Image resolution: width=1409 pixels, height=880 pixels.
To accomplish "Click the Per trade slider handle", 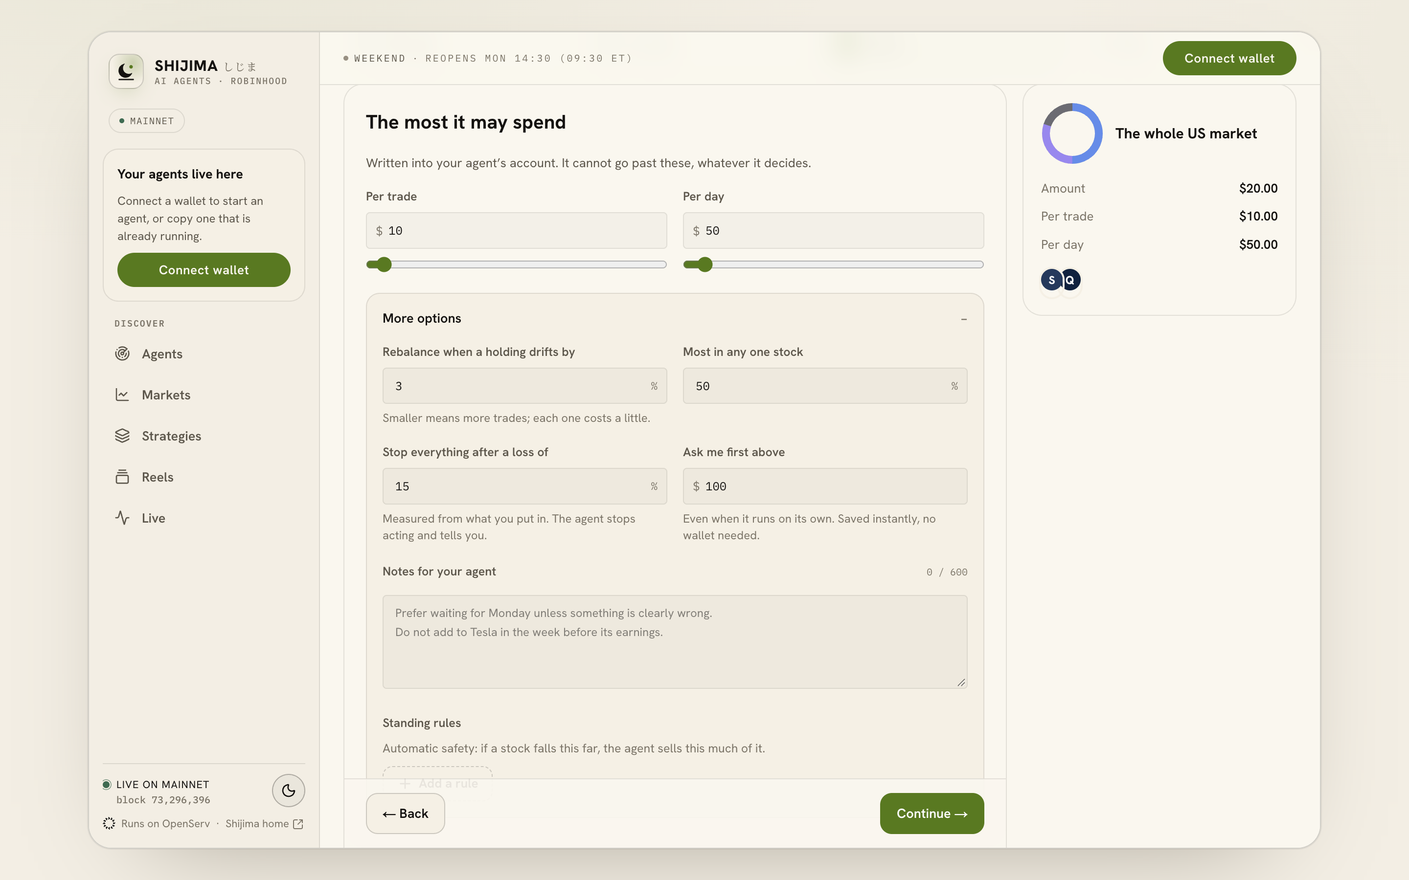I will [384, 265].
